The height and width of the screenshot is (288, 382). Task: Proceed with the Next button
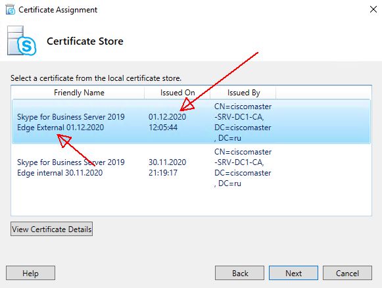293,273
